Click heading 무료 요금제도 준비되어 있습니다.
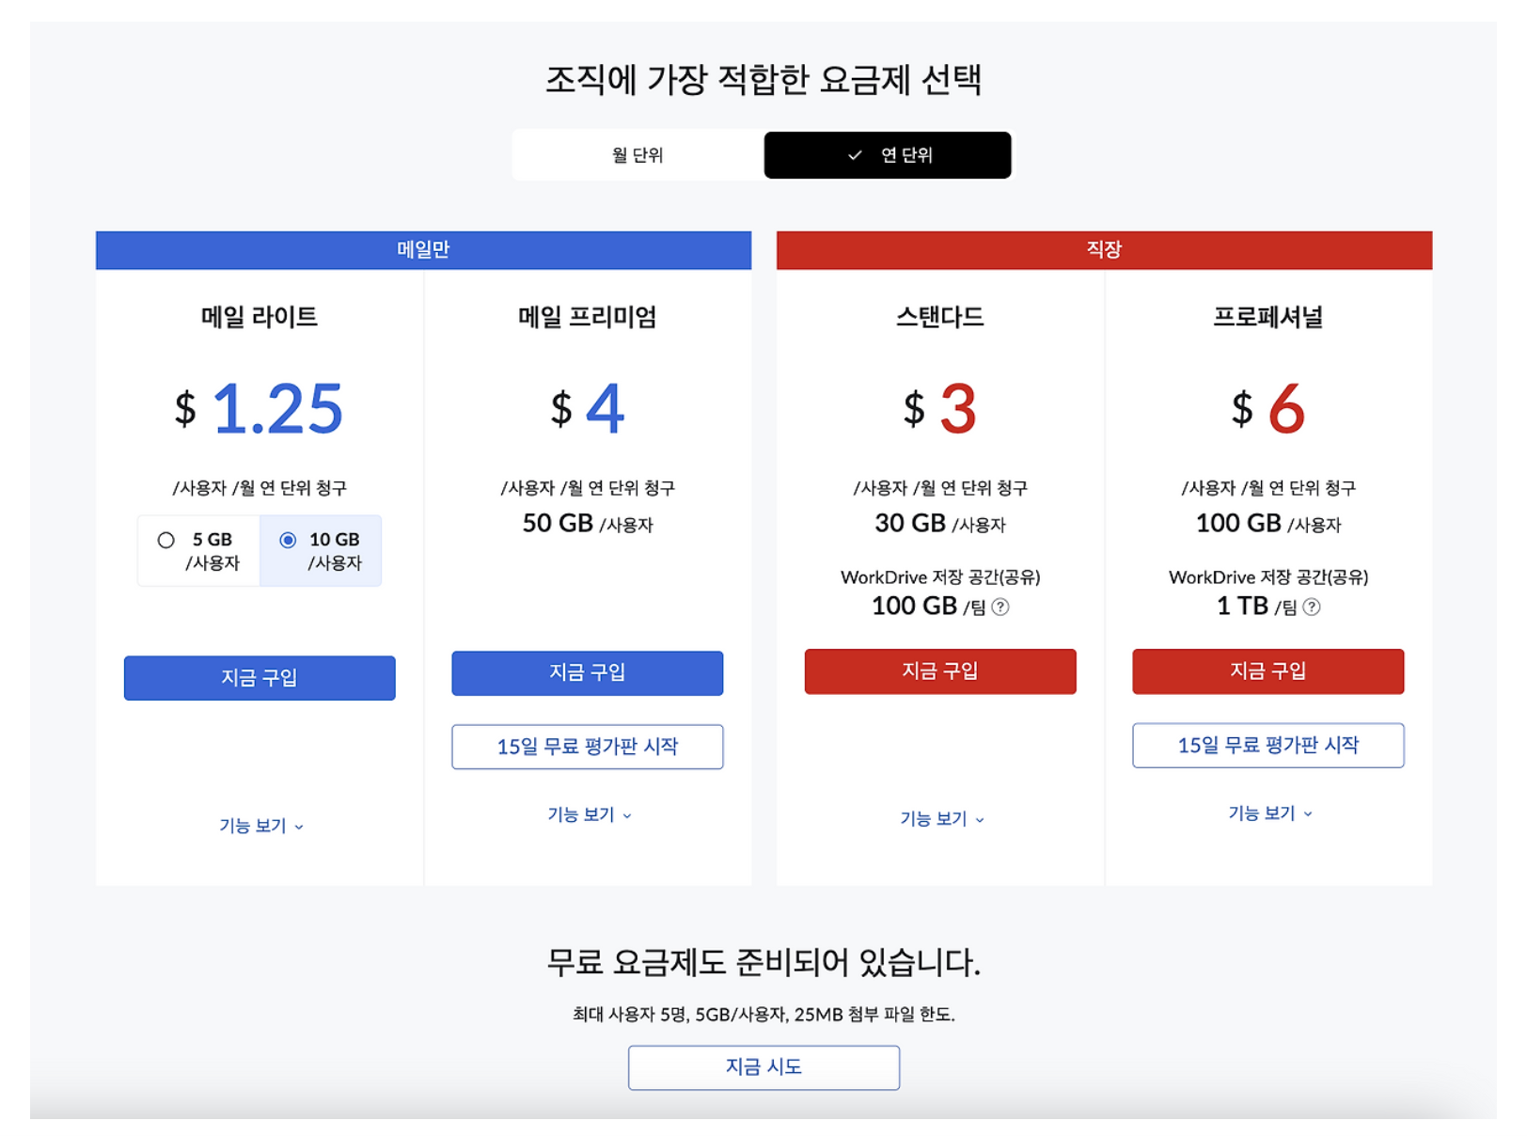Screen dimensions: 1527x1136 [x=764, y=962]
